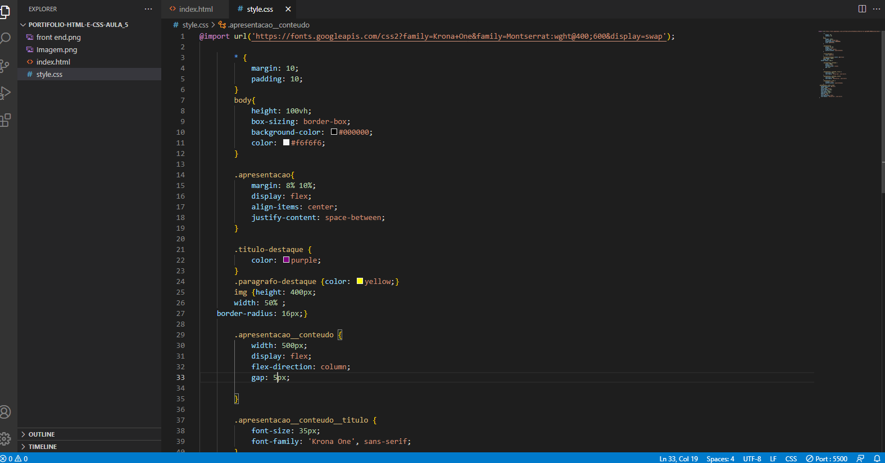The image size is (885, 463).
Task: Show warnings count in status bar
Action: (21, 459)
